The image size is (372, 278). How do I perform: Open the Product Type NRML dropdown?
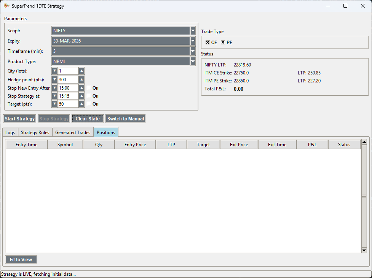tap(193, 62)
